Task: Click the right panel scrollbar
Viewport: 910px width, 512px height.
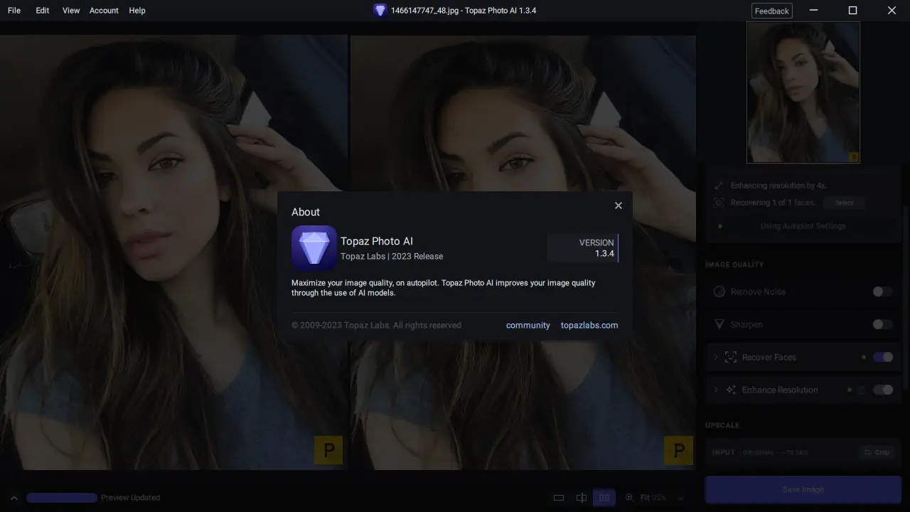Action: (x=906, y=299)
